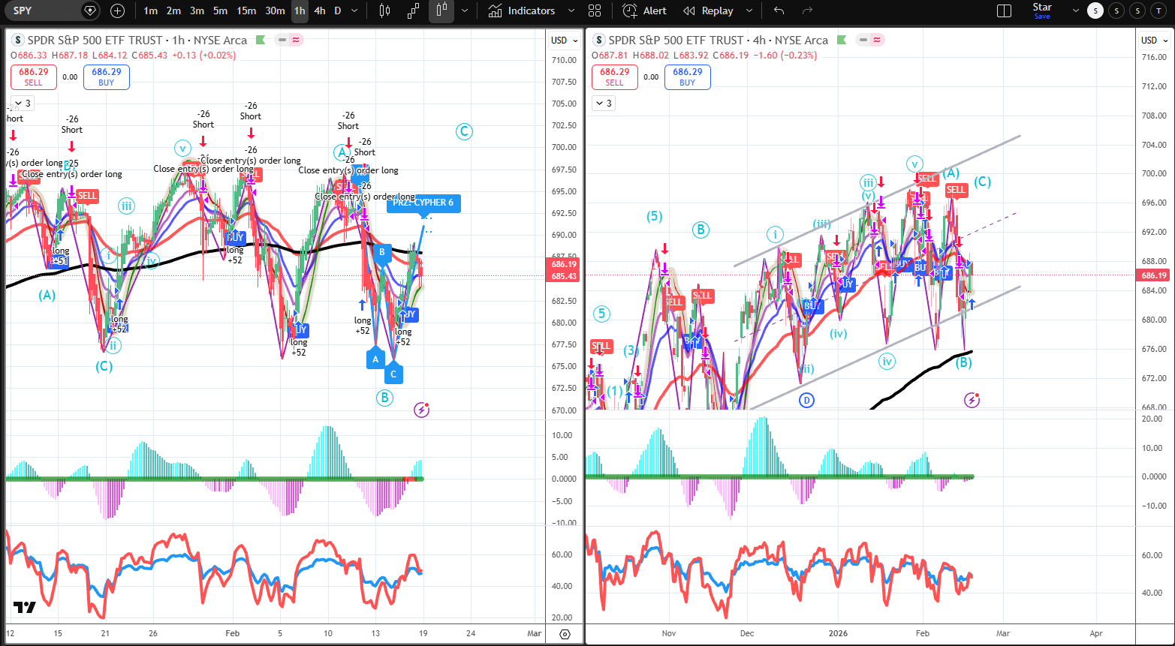
Task: Switch to the 15m timeframe
Action: point(246,11)
